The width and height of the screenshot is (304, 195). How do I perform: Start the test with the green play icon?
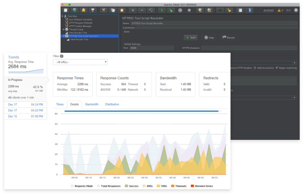point(162,10)
